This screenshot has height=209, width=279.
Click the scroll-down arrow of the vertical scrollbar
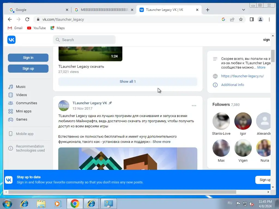[x=273, y=187]
